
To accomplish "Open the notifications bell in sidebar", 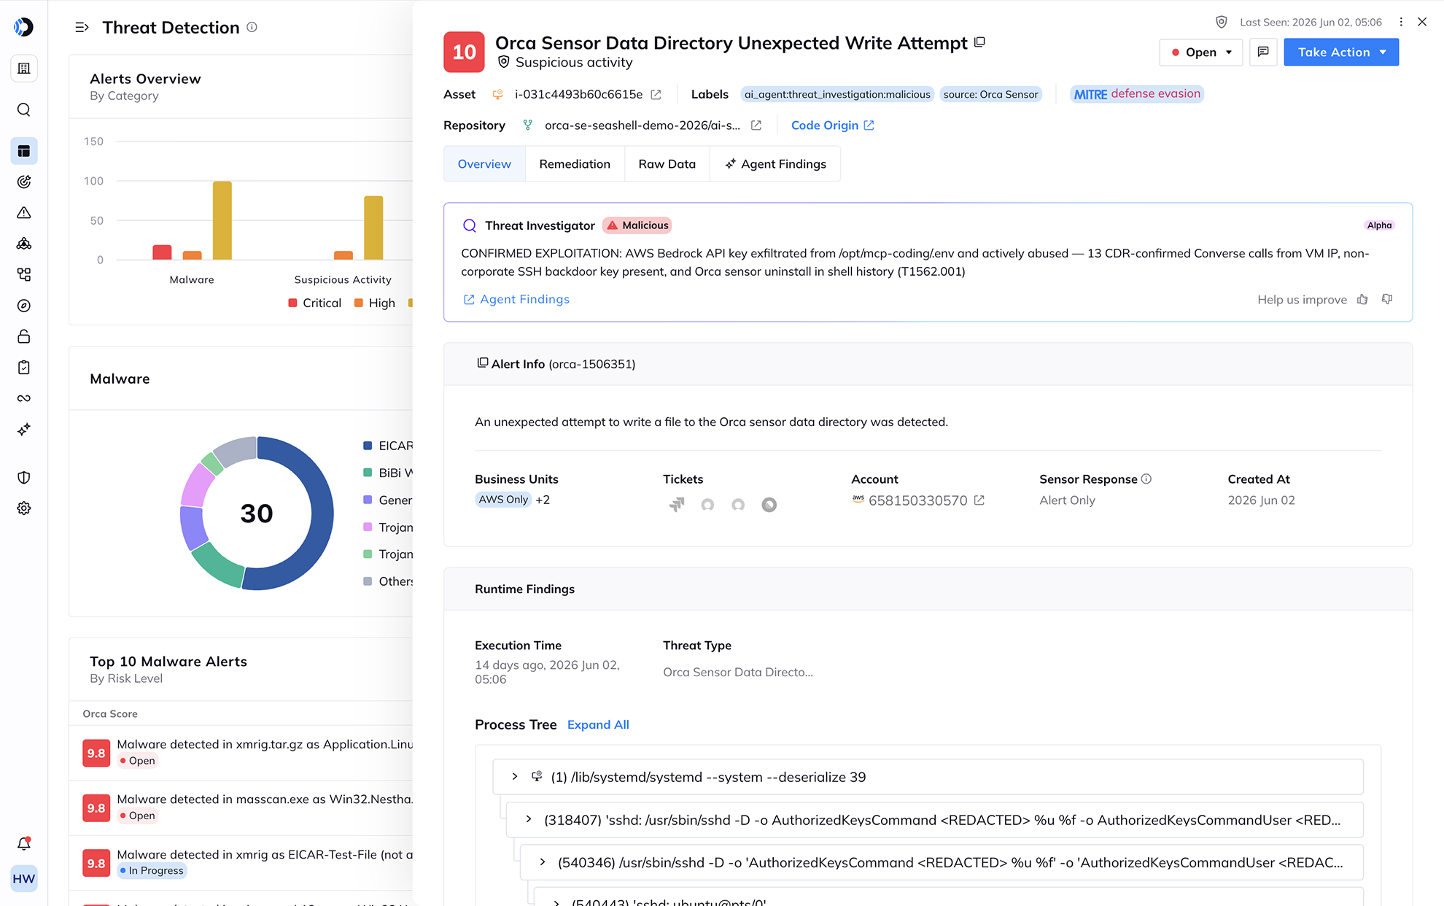I will 24,843.
